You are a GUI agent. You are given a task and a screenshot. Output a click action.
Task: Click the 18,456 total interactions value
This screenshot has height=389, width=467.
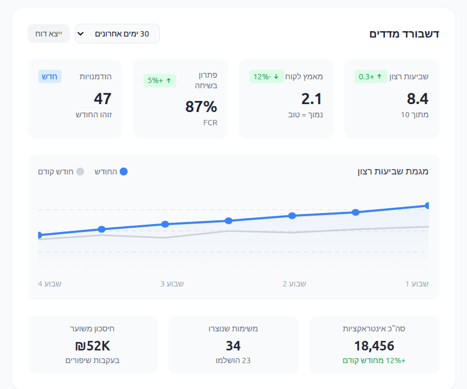(374, 346)
